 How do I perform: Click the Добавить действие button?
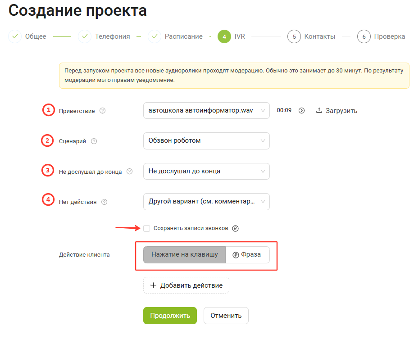pos(186,285)
